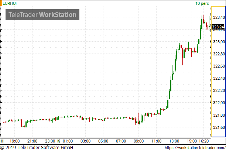Screen dimensions: 226x151
Task: Click the 10 perc interval label
Action: [202, 3]
